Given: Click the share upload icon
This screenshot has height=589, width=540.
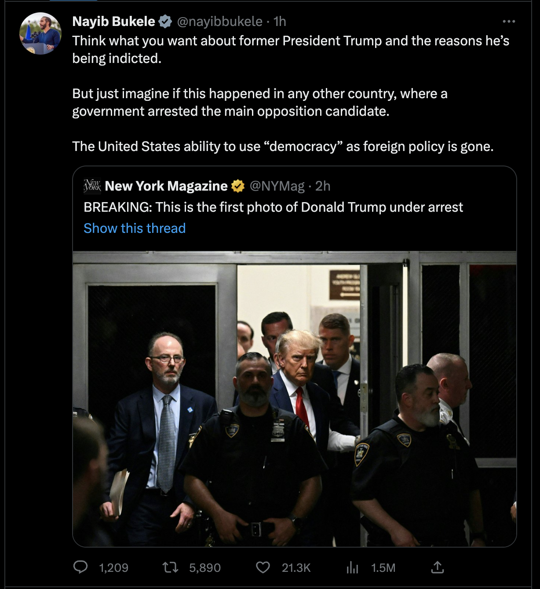Looking at the screenshot, I should [x=438, y=567].
